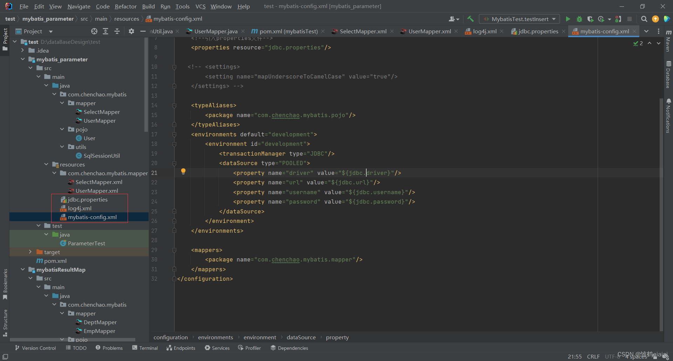Toggle tool window bars icon at bottom-left
Image resolution: width=673 pixels, height=361 pixels.
tap(5, 356)
